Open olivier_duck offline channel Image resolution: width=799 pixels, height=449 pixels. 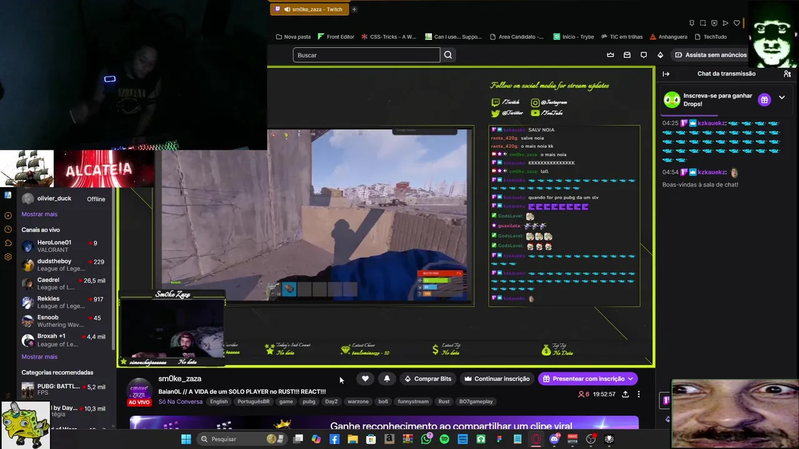click(64, 198)
